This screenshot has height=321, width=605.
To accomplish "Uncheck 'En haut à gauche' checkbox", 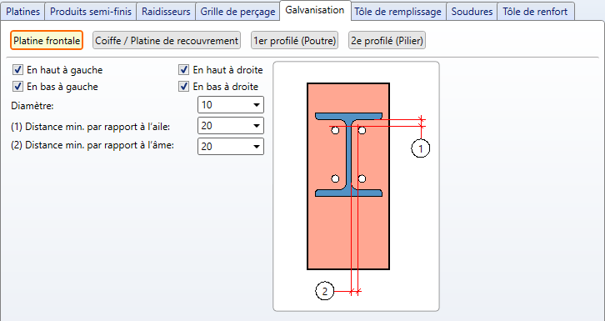I will click(x=17, y=70).
